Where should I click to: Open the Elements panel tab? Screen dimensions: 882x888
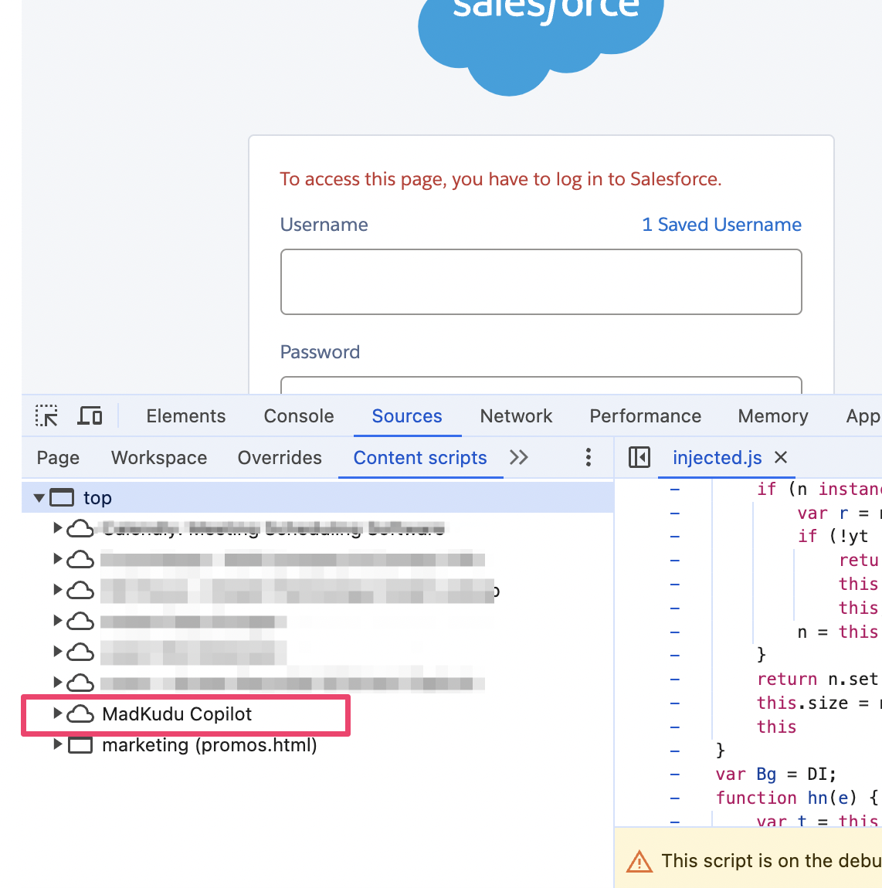tap(186, 416)
